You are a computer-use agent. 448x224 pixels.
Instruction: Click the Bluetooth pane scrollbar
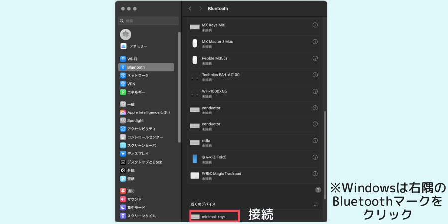pos(324,155)
